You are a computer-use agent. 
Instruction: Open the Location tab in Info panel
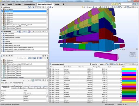[x=15, y=88]
